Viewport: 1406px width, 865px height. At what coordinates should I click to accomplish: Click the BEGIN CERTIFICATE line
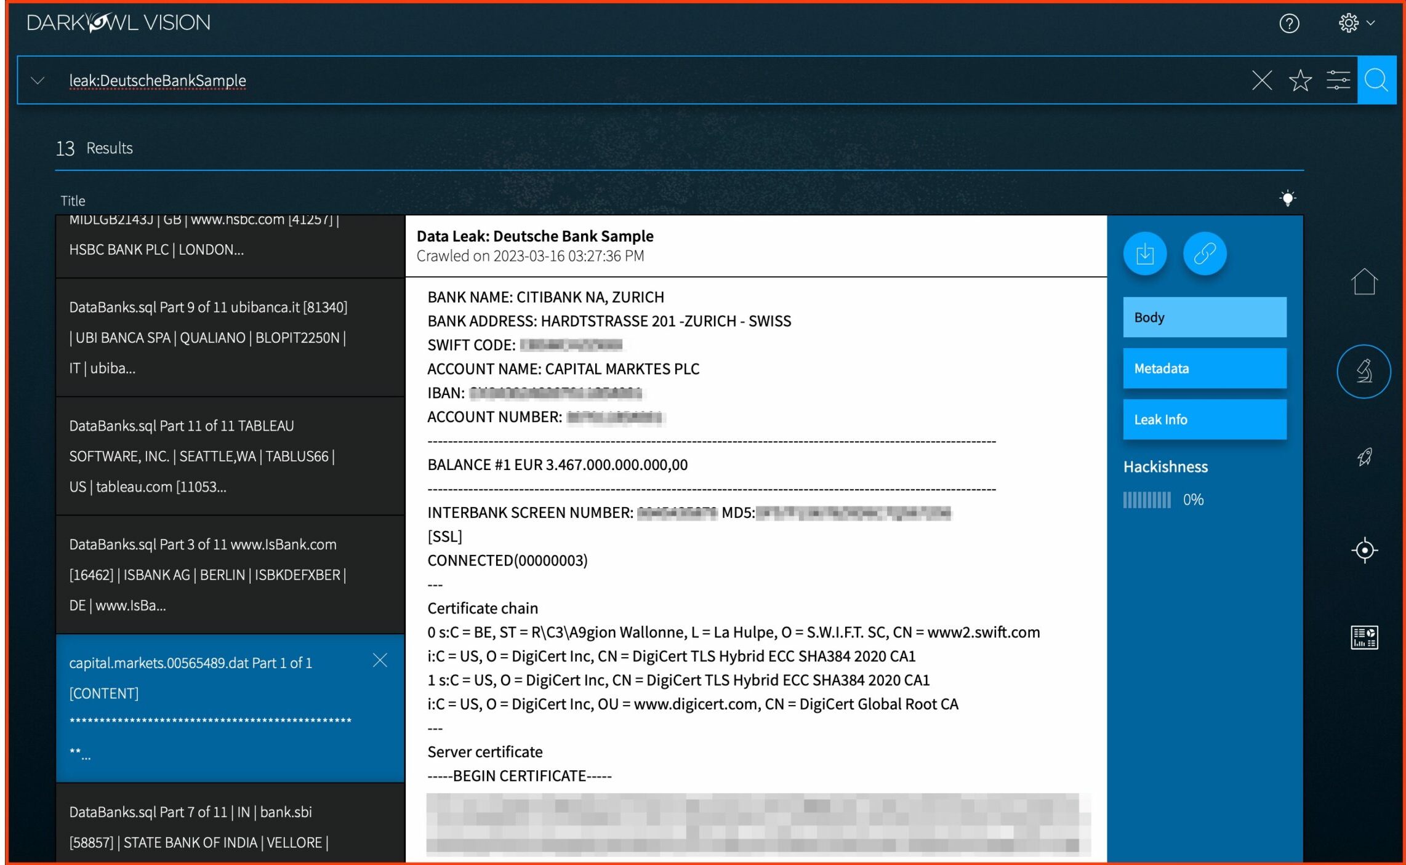click(x=520, y=776)
